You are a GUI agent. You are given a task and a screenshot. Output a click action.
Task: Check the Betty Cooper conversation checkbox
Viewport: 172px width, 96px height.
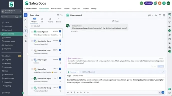click(32, 60)
